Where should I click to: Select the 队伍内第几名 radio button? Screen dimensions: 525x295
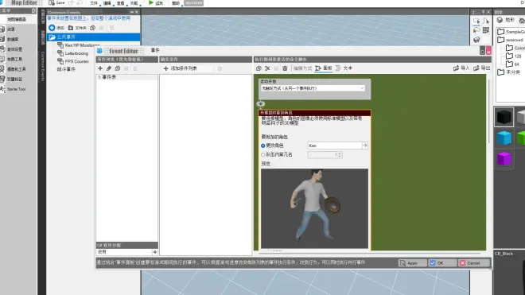[262, 155]
